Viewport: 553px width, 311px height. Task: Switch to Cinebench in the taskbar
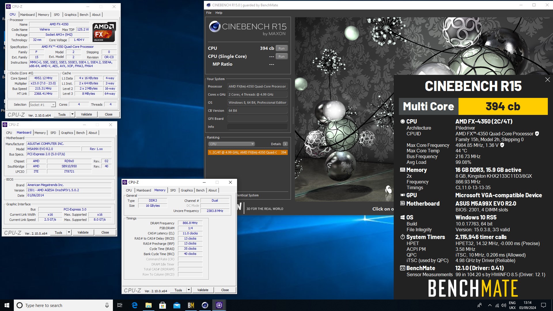pyautogui.click(x=205, y=305)
